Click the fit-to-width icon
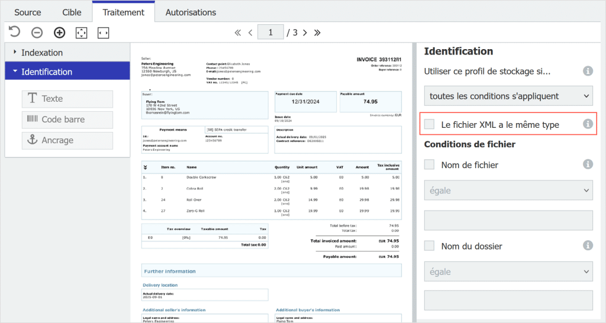 point(103,33)
